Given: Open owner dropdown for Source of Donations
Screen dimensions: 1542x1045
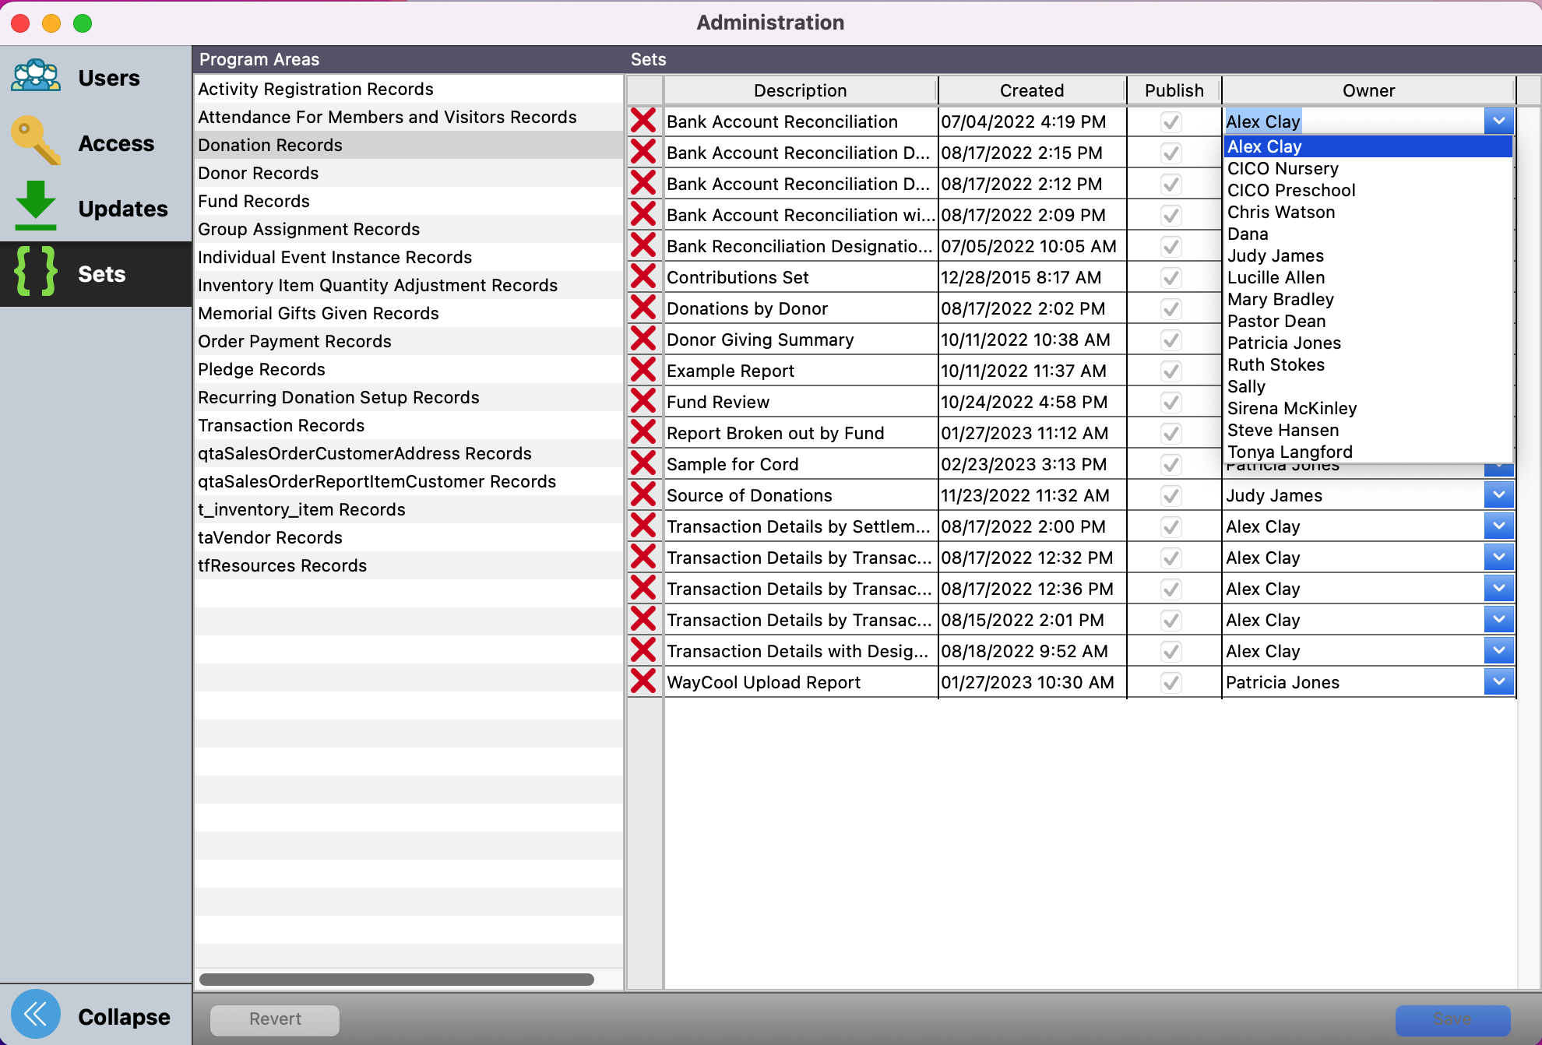Looking at the screenshot, I should pyautogui.click(x=1498, y=495).
